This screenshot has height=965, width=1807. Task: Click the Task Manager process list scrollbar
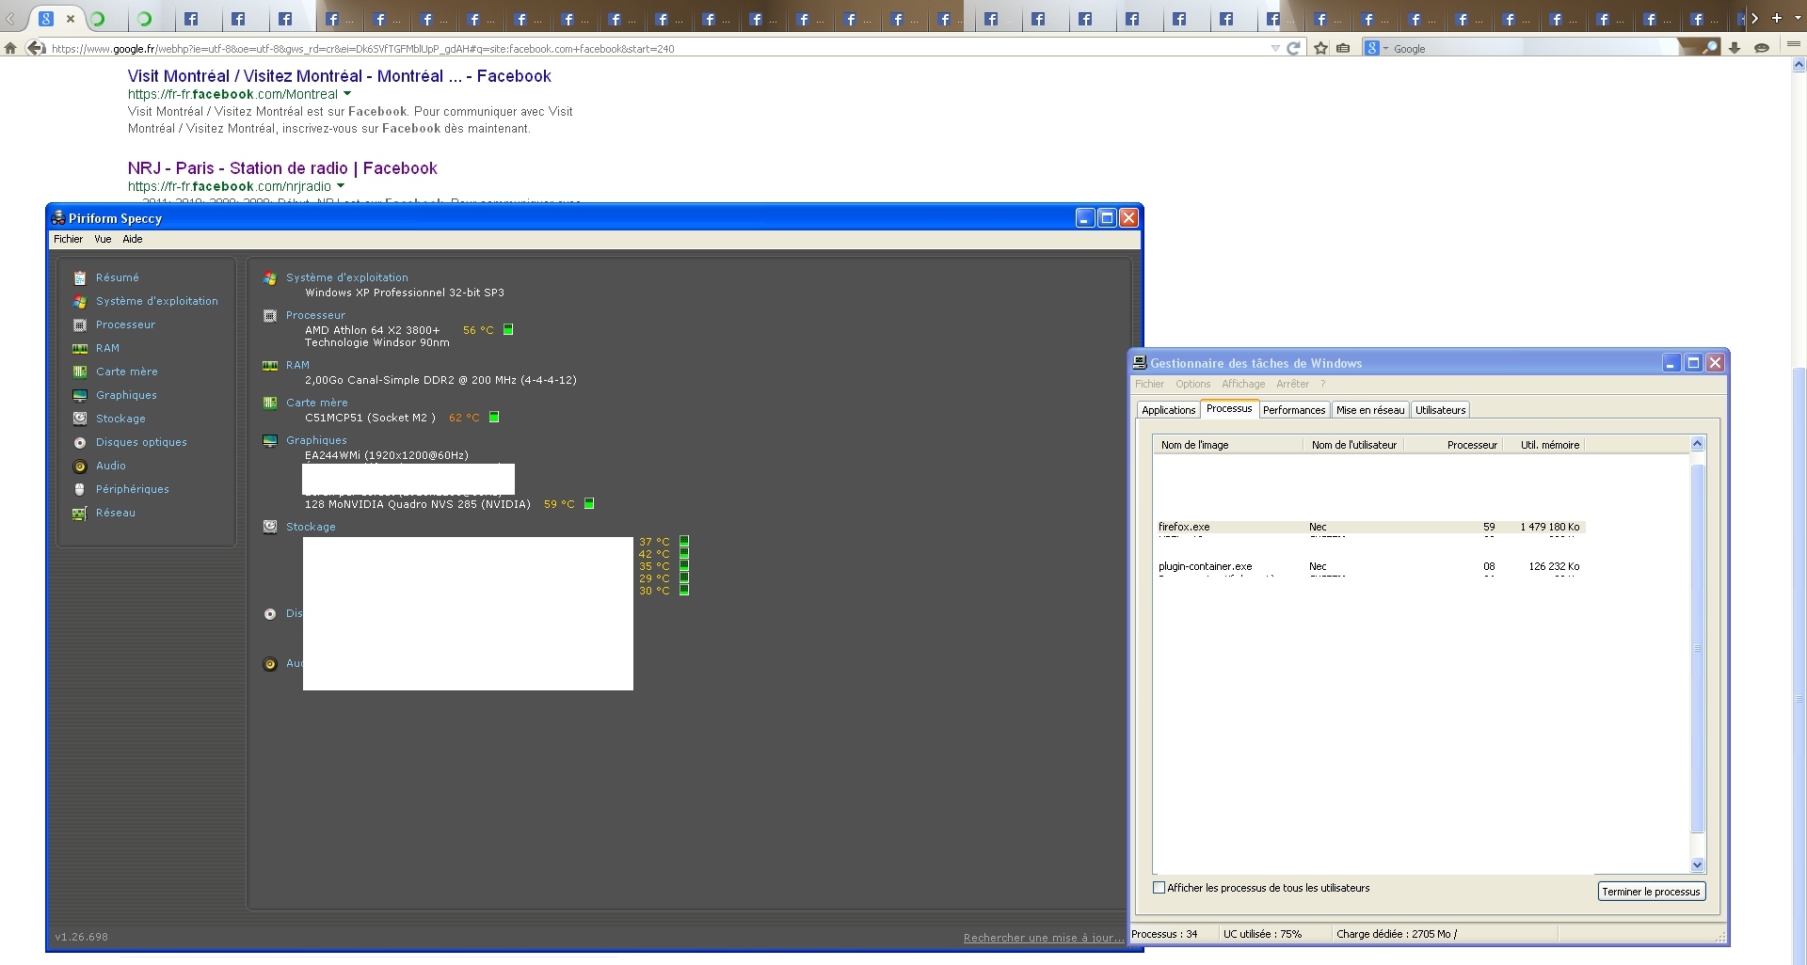pyautogui.click(x=1697, y=649)
